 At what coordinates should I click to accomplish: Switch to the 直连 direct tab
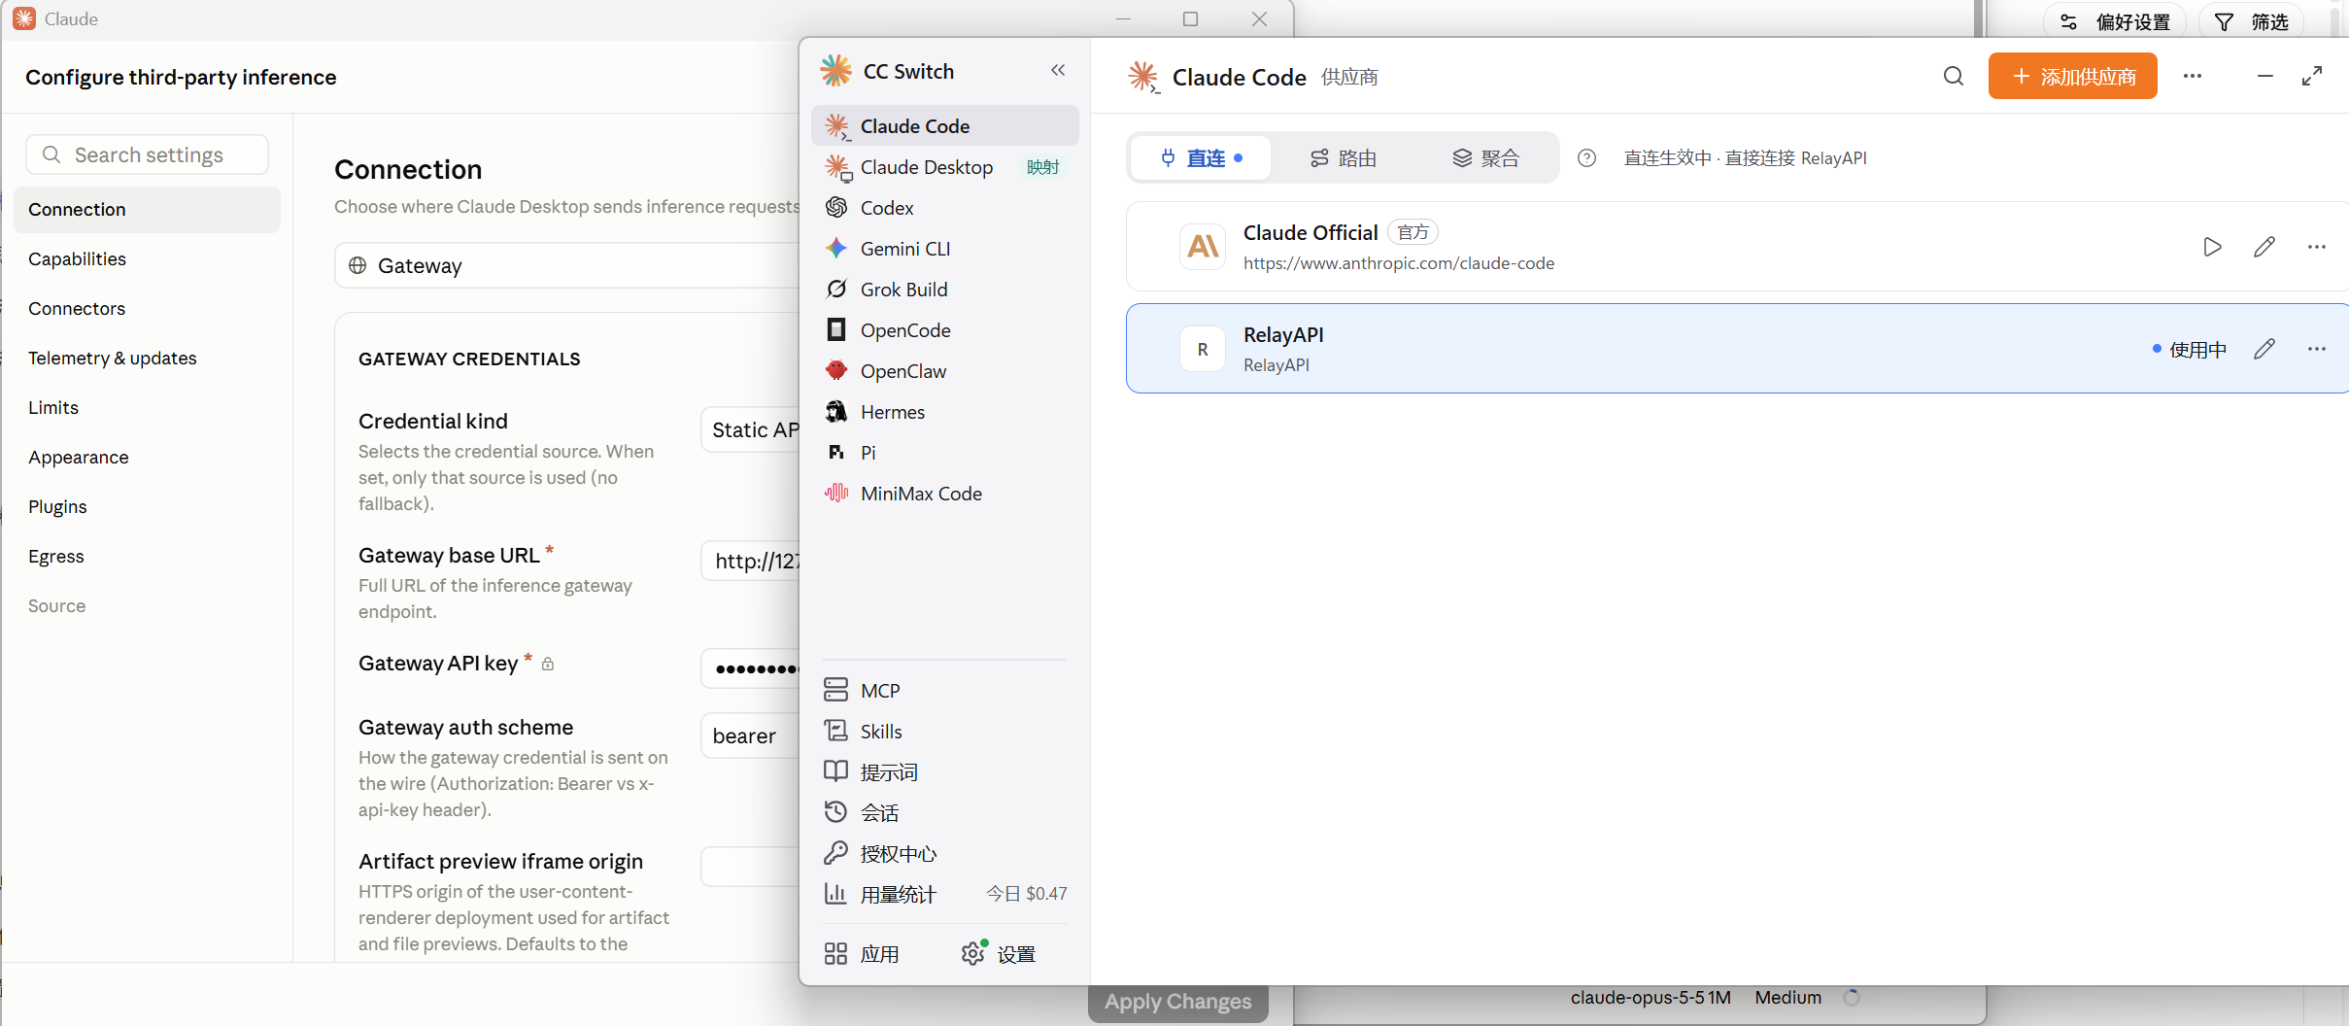[1202, 158]
